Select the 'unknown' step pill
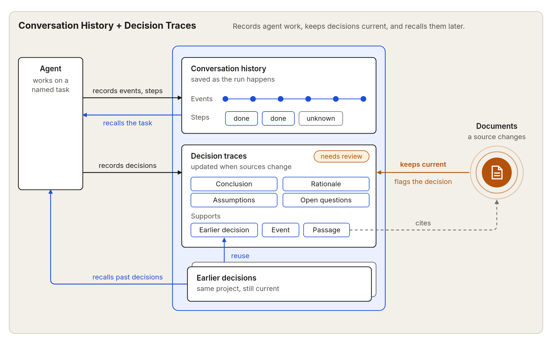The width and height of the screenshot is (552, 345). 321,118
